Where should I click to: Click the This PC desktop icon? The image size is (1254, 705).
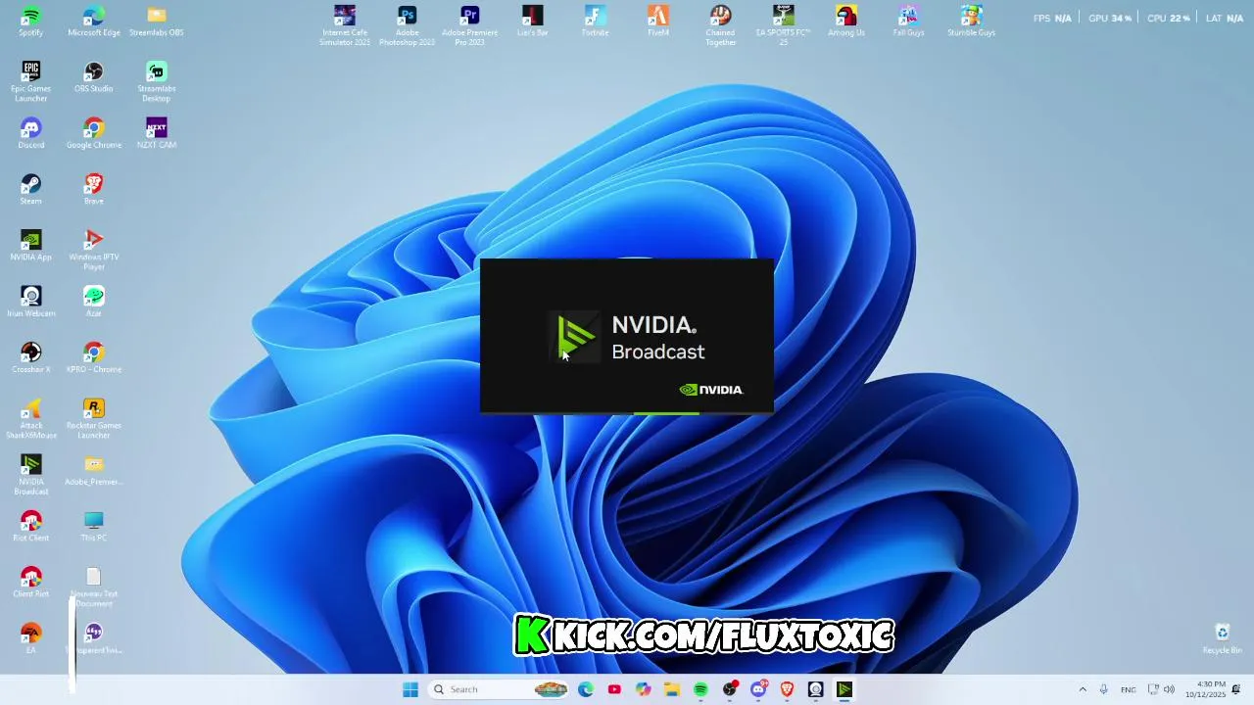[x=94, y=527]
